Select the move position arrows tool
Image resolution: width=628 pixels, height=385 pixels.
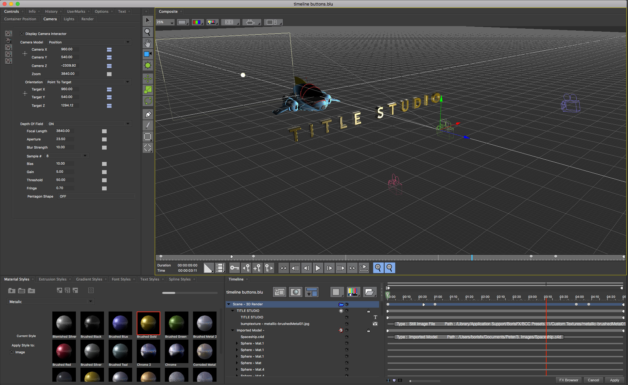[148, 79]
